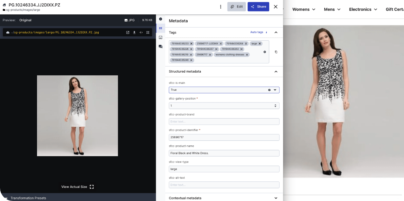Open the analysis image sidebar icon
The height and width of the screenshot is (201, 404).
pos(160,37)
